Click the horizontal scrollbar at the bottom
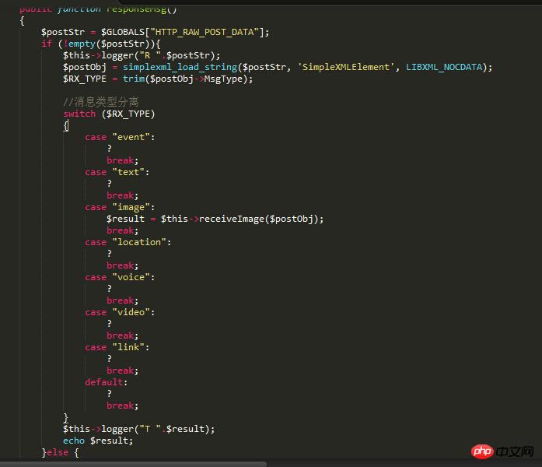 (132, 464)
